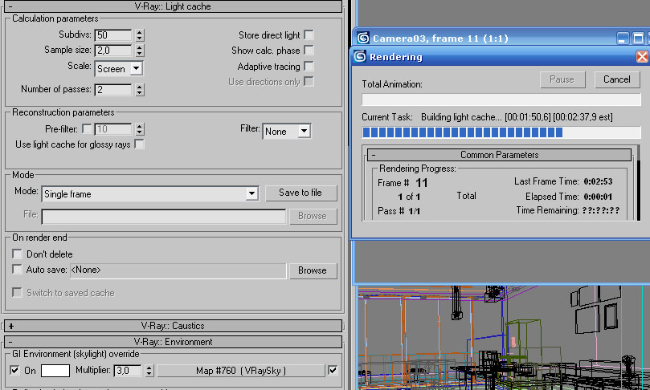
Task: Click the Map #760 VRaySky button
Action: point(241,371)
